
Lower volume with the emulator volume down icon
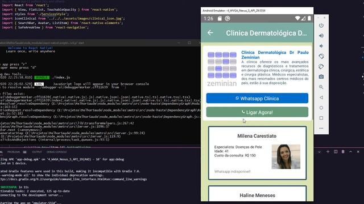pos(321,46)
